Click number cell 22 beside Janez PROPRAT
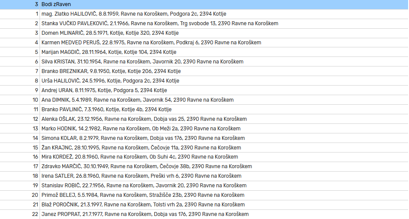The image size is (409, 219). coord(36,214)
